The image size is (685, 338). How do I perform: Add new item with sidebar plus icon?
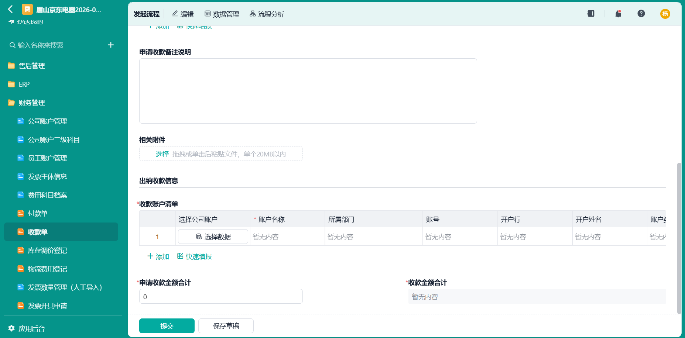111,45
